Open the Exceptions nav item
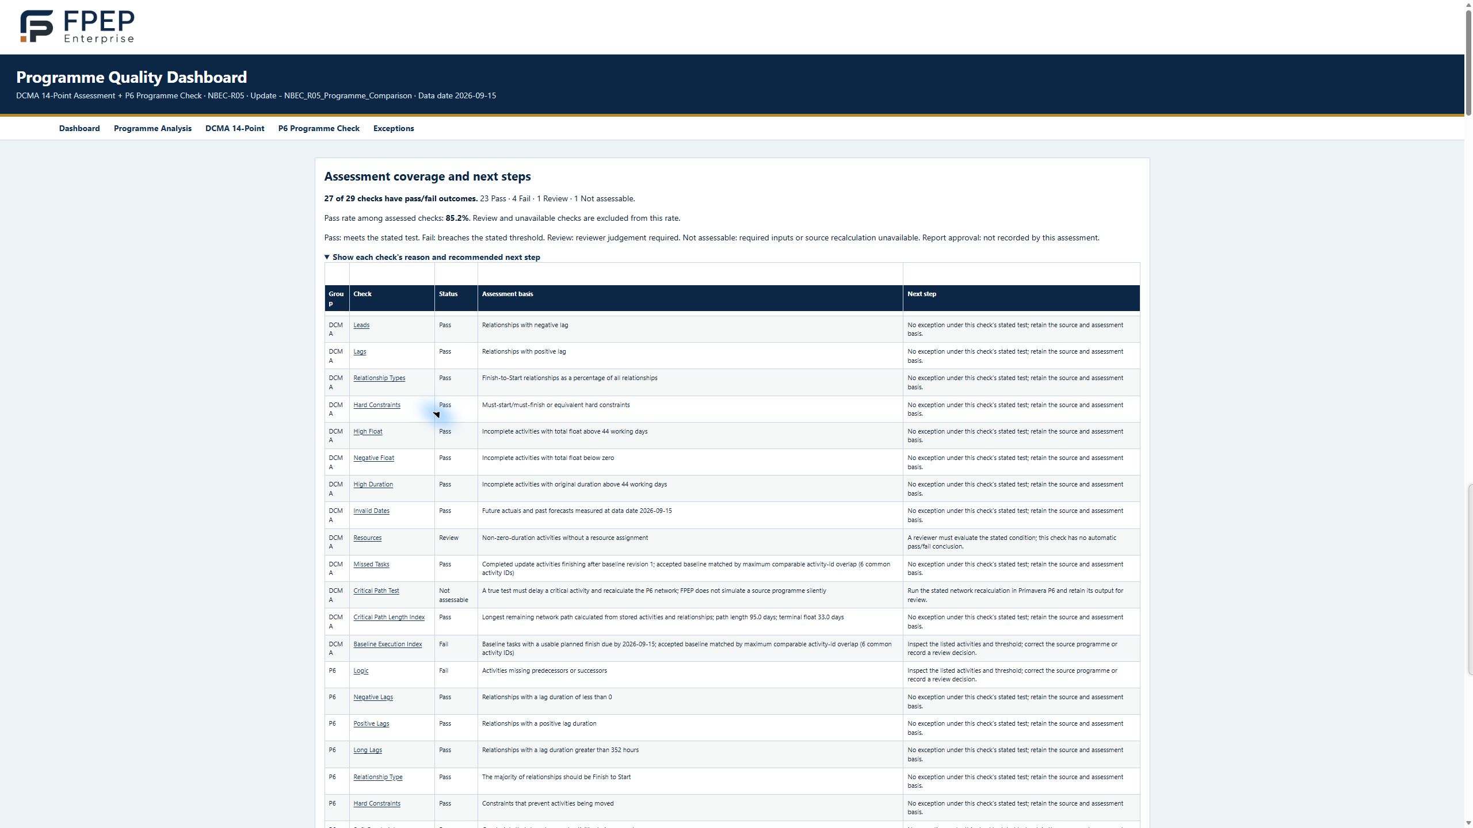This screenshot has height=828, width=1473. click(x=394, y=128)
